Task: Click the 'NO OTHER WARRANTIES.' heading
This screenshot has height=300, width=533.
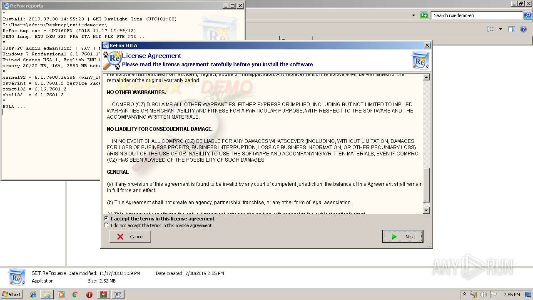Action: (x=136, y=92)
